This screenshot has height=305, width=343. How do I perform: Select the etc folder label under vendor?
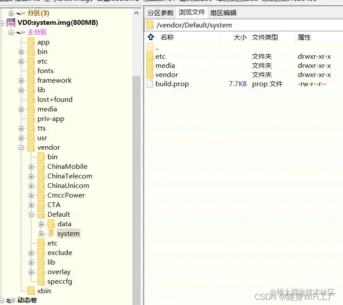(52, 243)
